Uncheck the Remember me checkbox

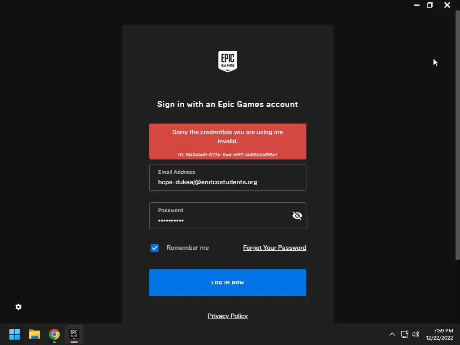[155, 248]
